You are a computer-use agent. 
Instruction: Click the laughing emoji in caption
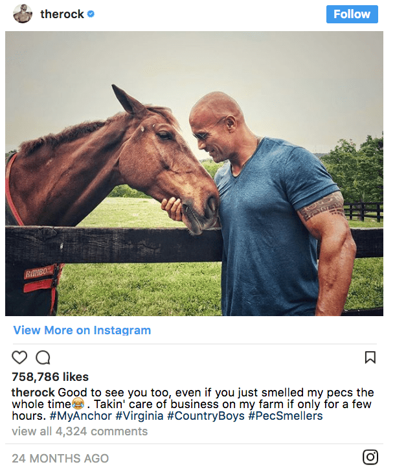click(78, 404)
